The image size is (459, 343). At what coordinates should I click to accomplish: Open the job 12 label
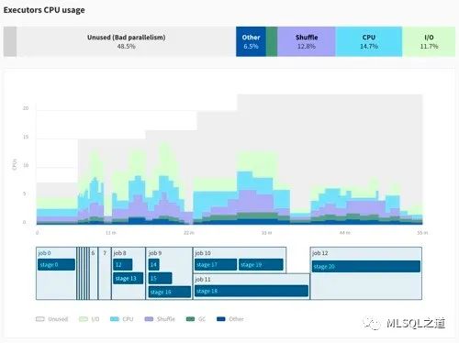320,253
